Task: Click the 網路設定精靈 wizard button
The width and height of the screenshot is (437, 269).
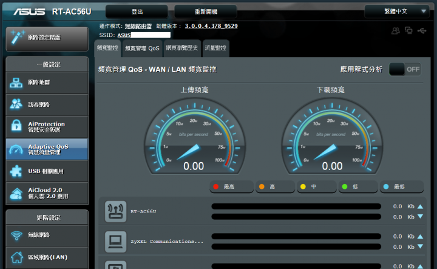Action: click(47, 39)
